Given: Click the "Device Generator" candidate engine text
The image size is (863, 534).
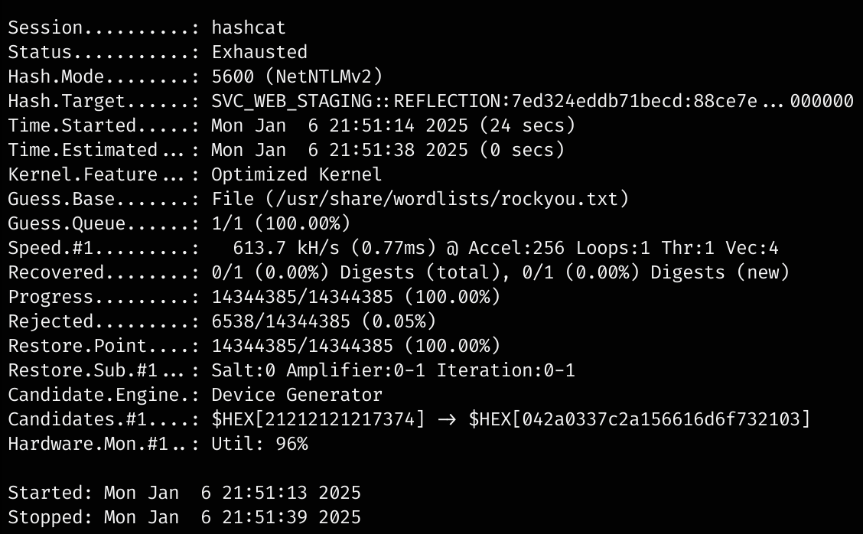Looking at the screenshot, I should point(296,395).
